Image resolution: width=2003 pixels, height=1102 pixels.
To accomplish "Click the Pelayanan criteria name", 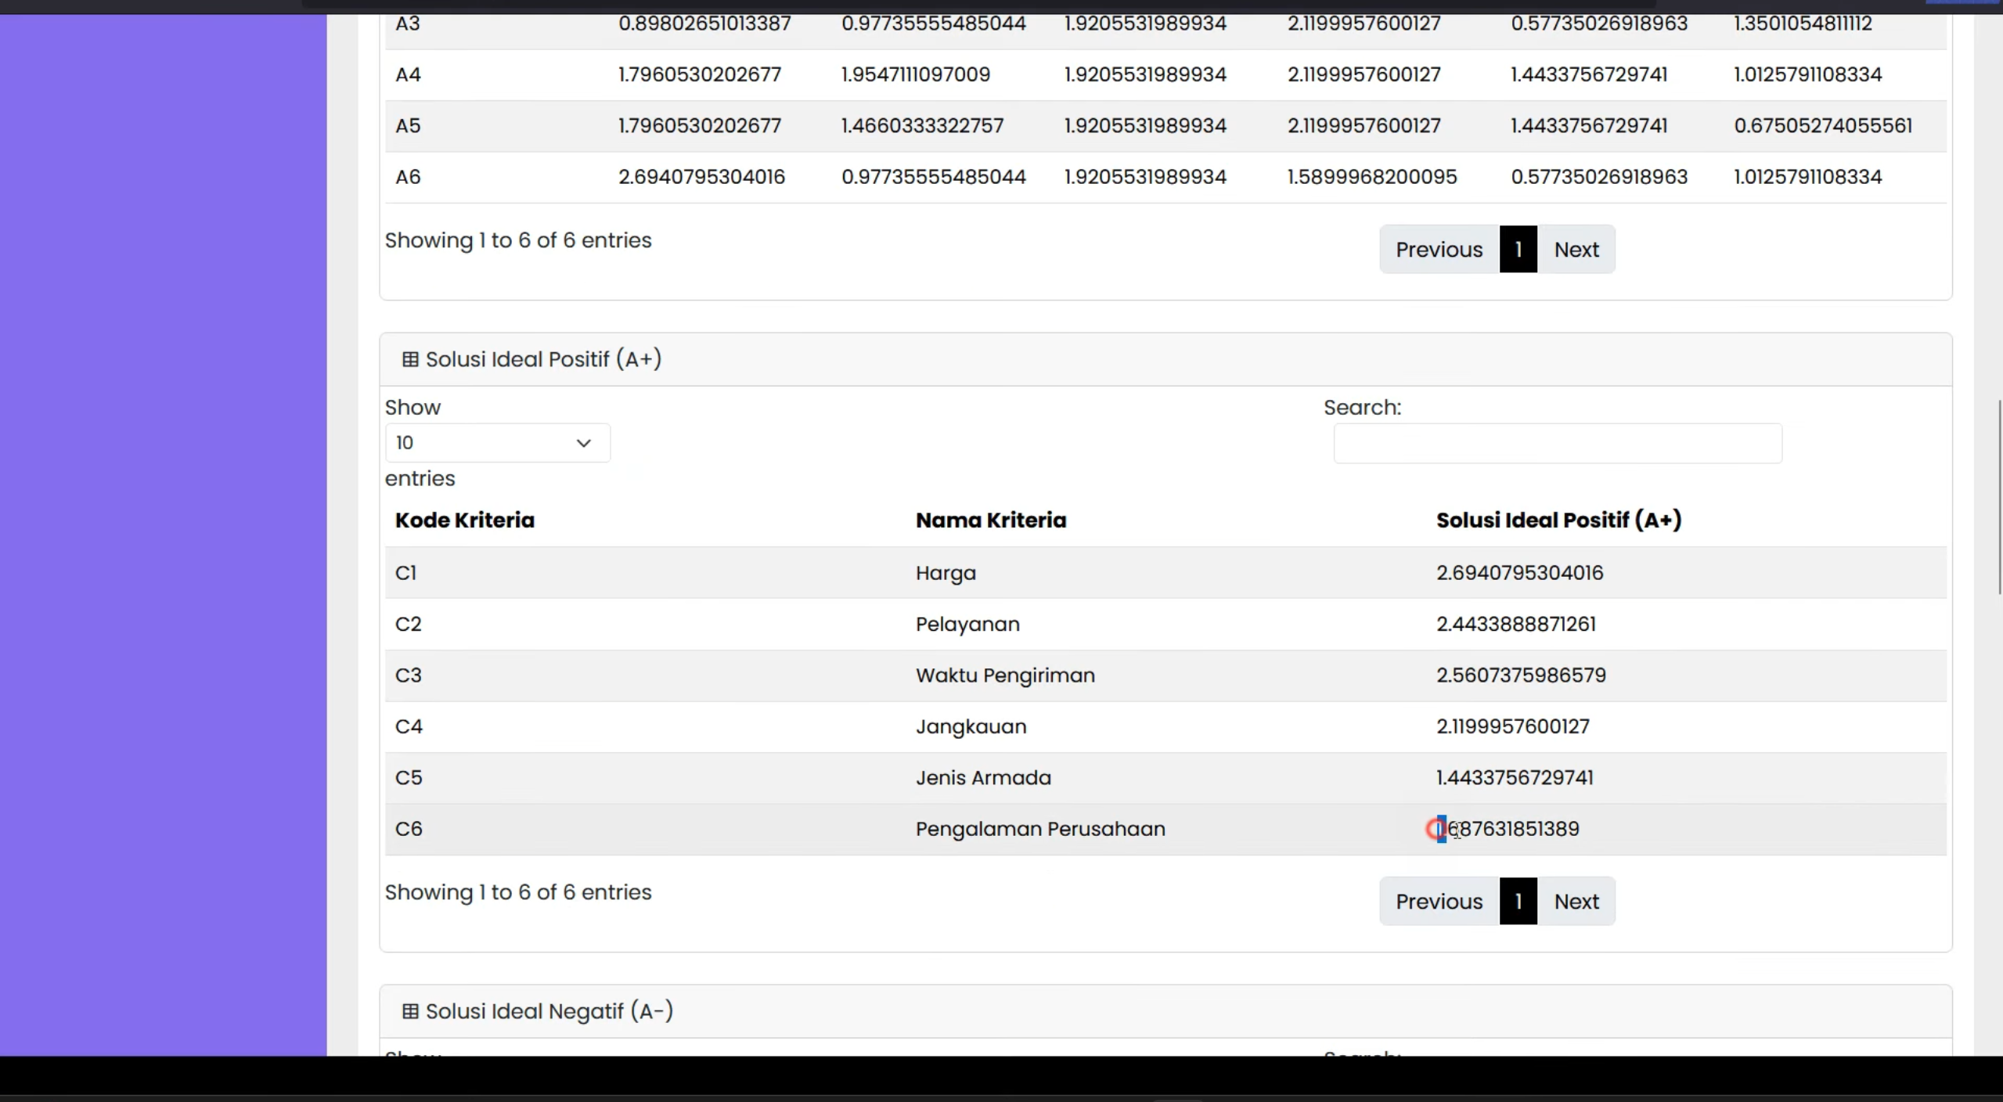I will tap(967, 625).
